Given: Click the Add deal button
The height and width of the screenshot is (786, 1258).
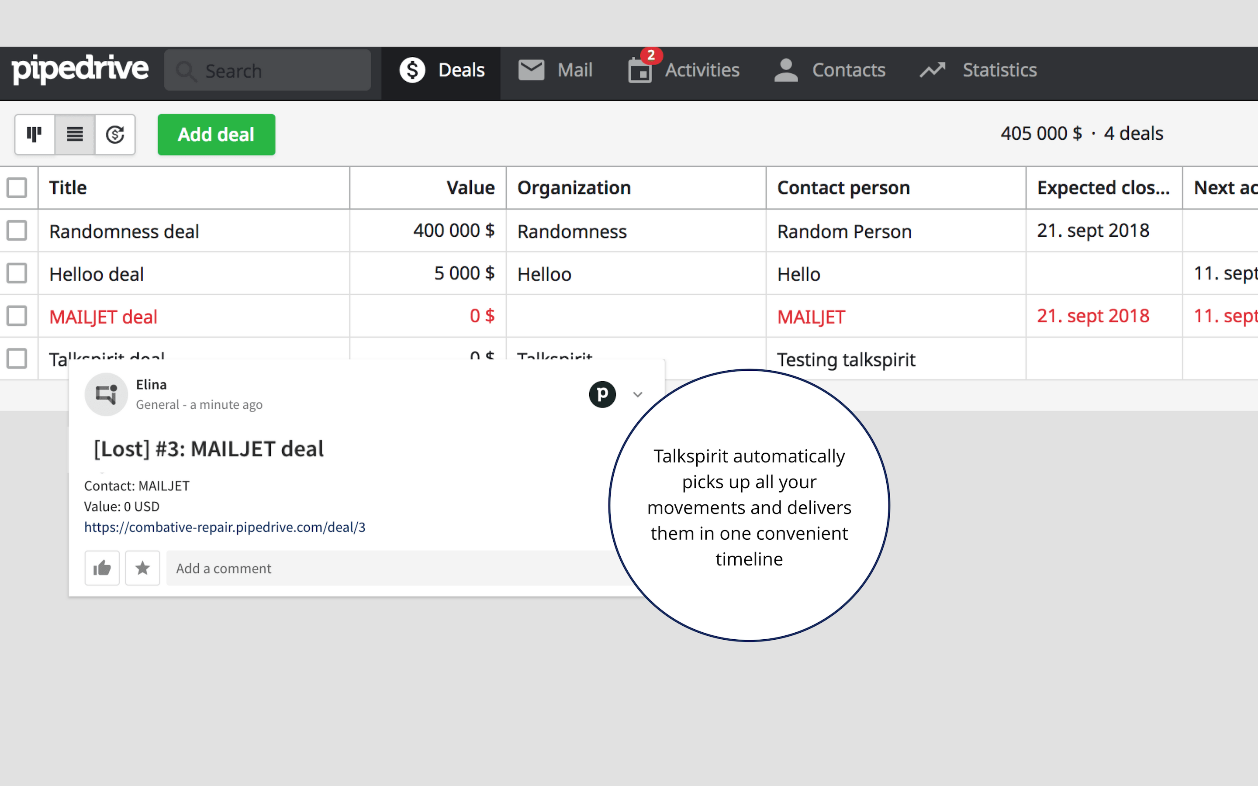Looking at the screenshot, I should point(216,134).
